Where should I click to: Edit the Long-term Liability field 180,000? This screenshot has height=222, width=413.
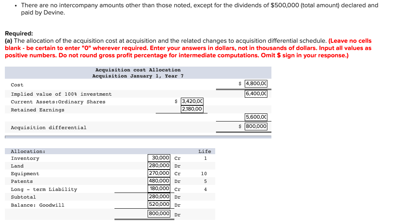point(159,188)
